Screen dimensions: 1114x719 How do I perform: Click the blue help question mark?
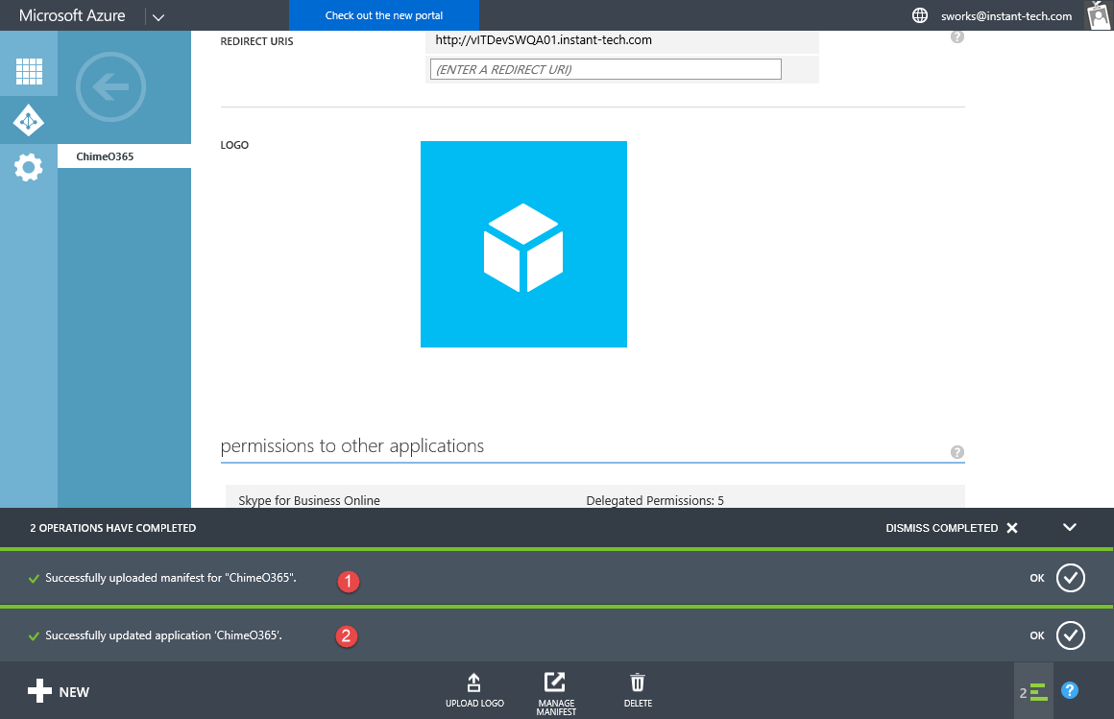[1069, 690]
